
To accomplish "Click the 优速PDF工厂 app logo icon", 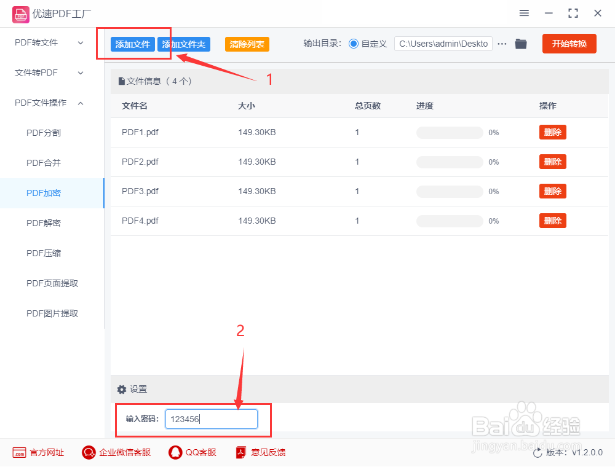I will [20, 14].
